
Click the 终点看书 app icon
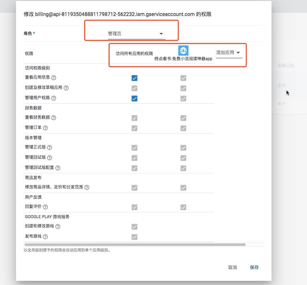coord(183,51)
